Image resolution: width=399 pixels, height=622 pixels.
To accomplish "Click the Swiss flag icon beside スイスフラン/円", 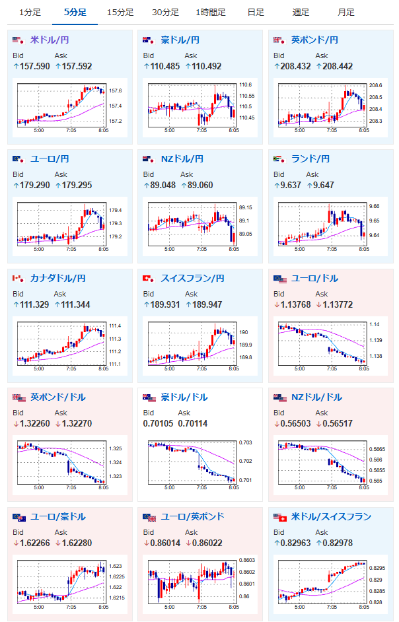I will [x=149, y=279].
